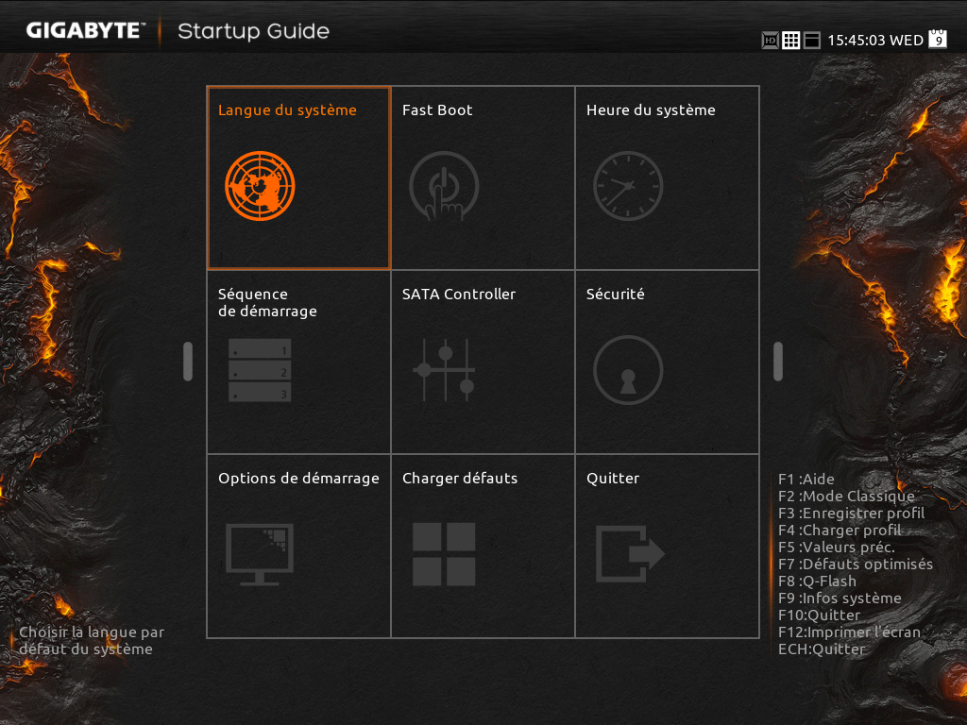Click the F12:Imprimer l'écran shortcut
This screenshot has width=967, height=725.
(849, 632)
